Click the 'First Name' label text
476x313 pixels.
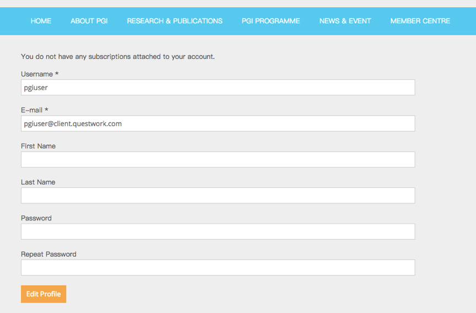click(x=38, y=146)
